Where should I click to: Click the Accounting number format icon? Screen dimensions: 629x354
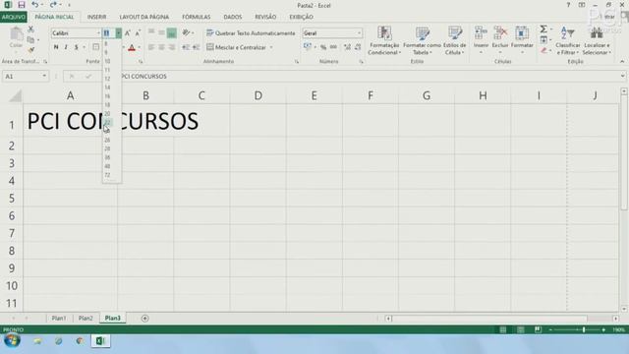(x=308, y=47)
